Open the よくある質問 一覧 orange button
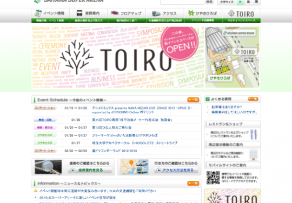The height and width of the screenshot is (203, 292). 253,99
